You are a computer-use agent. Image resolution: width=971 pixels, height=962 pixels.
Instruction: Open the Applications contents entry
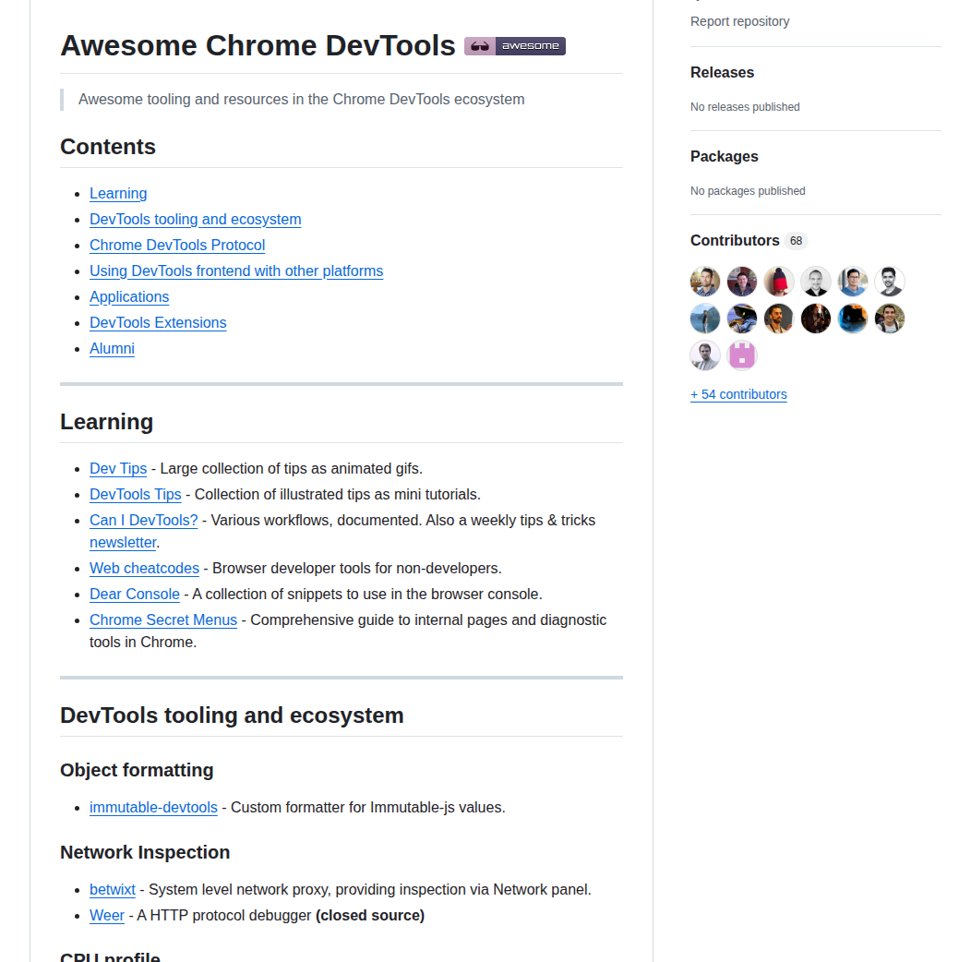[x=129, y=296]
